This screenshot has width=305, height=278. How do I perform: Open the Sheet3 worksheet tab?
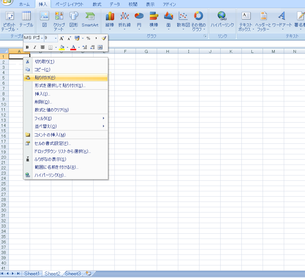point(73,274)
